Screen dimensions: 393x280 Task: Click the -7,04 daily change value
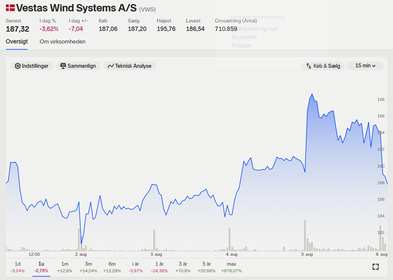(x=76, y=29)
